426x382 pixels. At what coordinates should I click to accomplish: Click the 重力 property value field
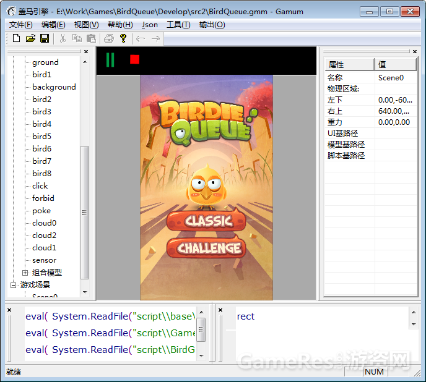click(396, 122)
